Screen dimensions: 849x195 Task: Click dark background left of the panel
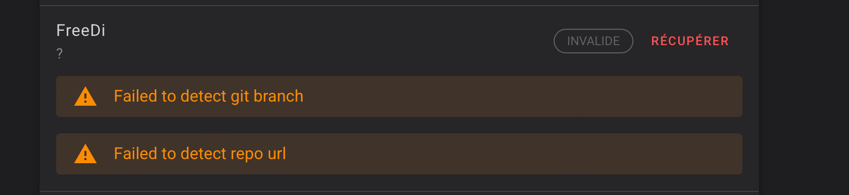click(20, 98)
